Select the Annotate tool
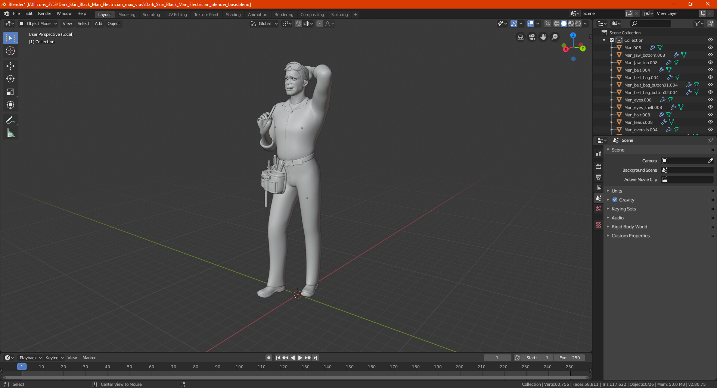The width and height of the screenshot is (717, 388). coord(10,120)
